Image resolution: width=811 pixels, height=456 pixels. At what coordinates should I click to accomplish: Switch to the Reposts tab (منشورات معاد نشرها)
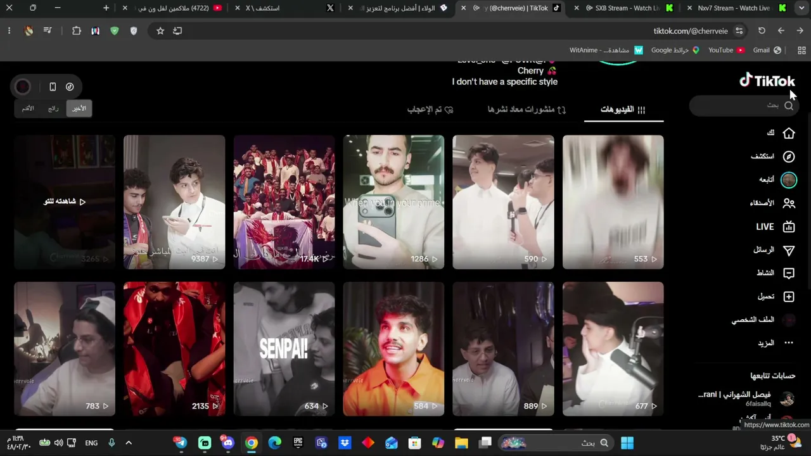coord(527,110)
